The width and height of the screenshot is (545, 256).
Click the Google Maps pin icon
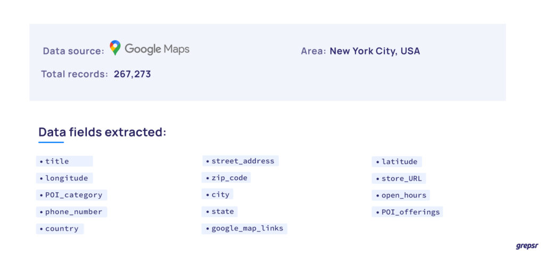pyautogui.click(x=115, y=48)
